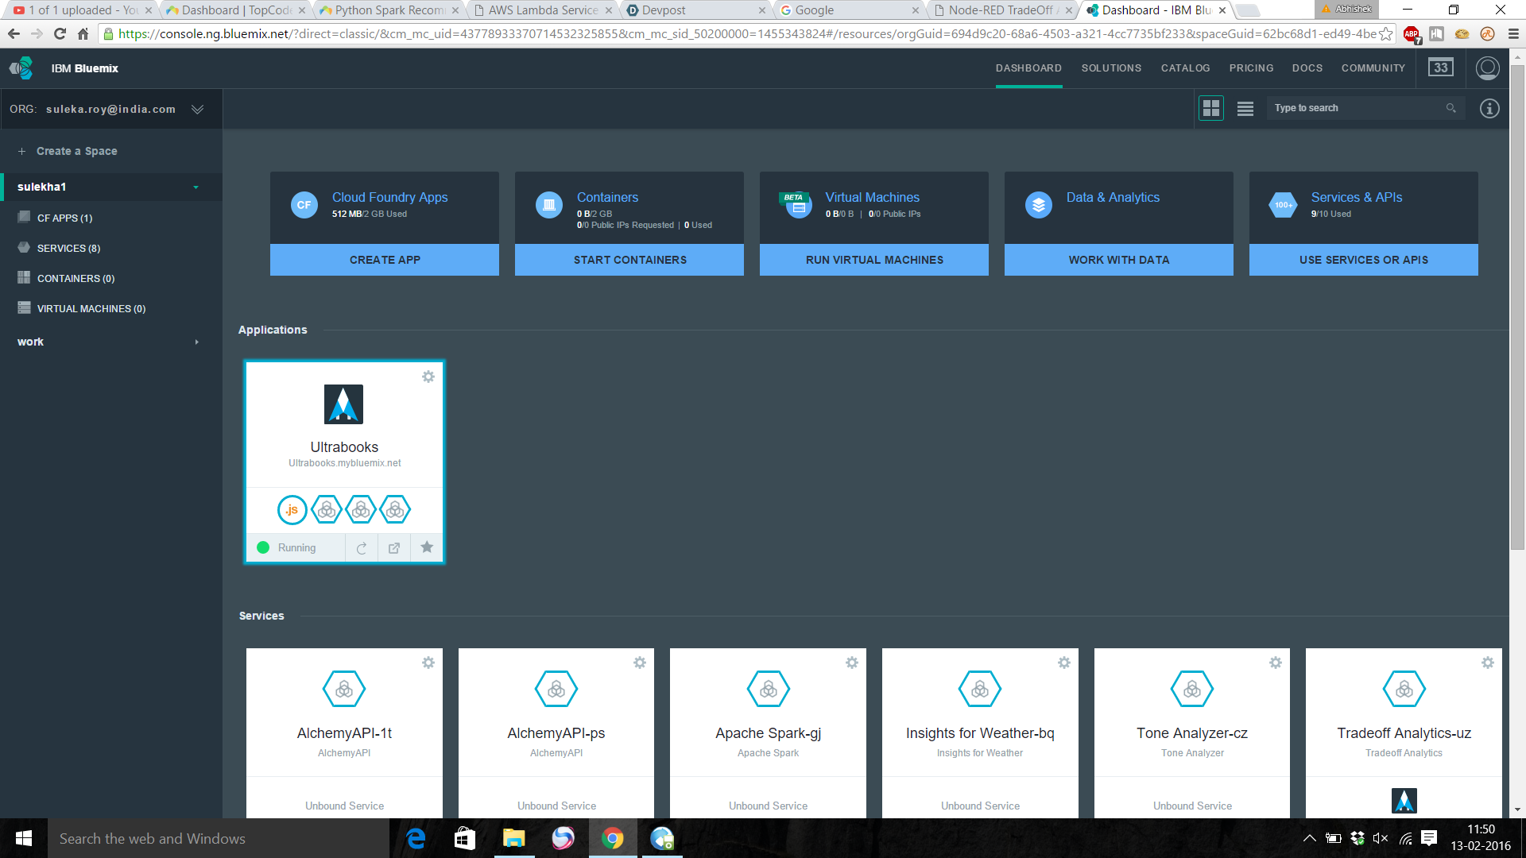
Task: Expand the work space
Action: tap(196, 342)
